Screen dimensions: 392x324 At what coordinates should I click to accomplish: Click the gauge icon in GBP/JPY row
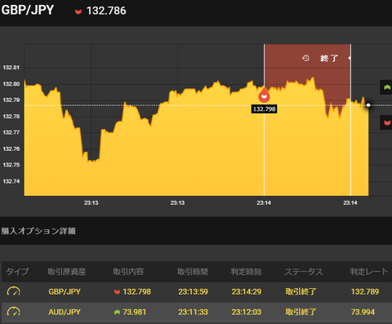coord(13,291)
